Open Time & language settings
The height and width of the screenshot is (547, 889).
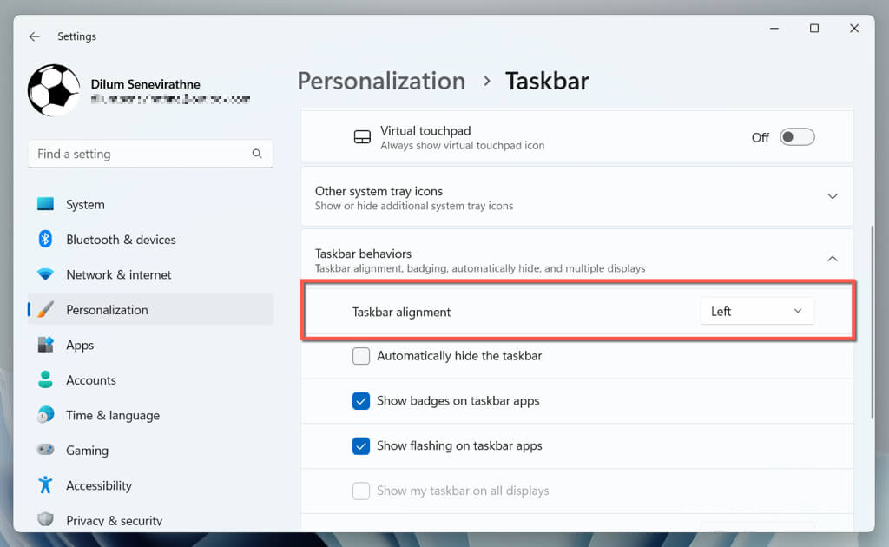click(113, 415)
